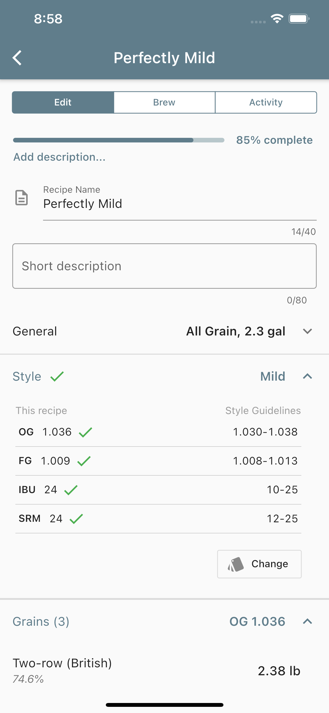This screenshot has width=329, height=713.
Task: Switch to the Activity tab
Action: (x=266, y=102)
